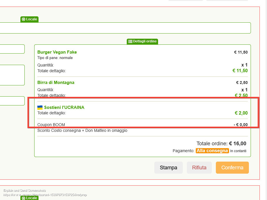
Task: Reject the order with Rifiuta
Action: coord(199,168)
